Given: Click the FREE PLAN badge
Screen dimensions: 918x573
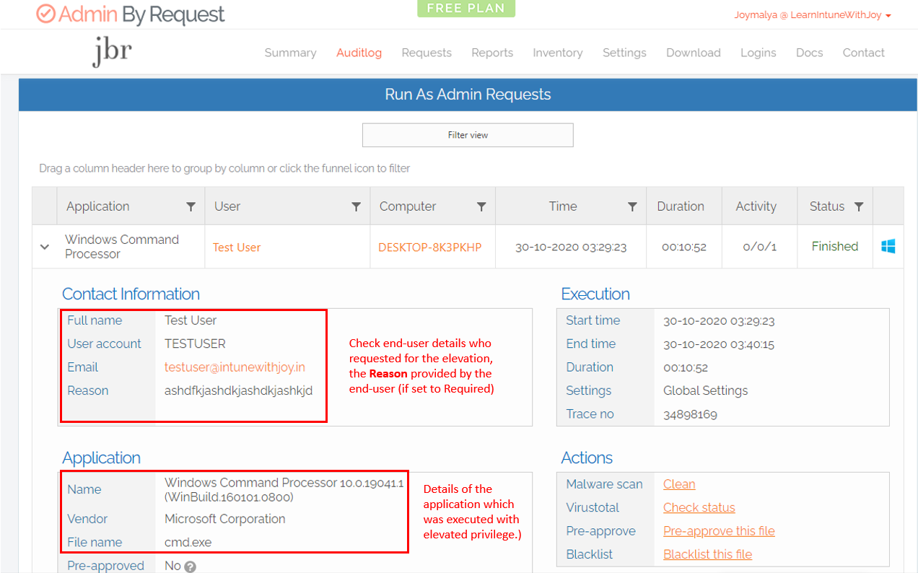Looking at the screenshot, I should point(466,9).
